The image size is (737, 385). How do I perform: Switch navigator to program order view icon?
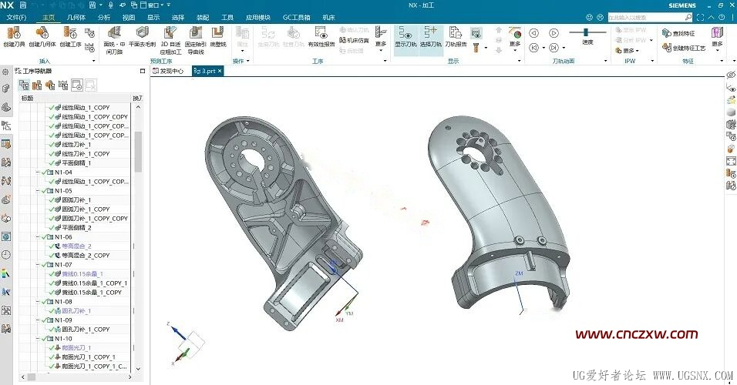(x=24, y=85)
